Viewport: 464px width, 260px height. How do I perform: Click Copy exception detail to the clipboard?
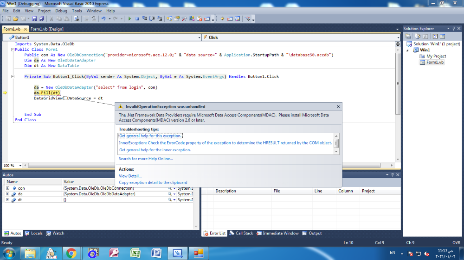(153, 182)
